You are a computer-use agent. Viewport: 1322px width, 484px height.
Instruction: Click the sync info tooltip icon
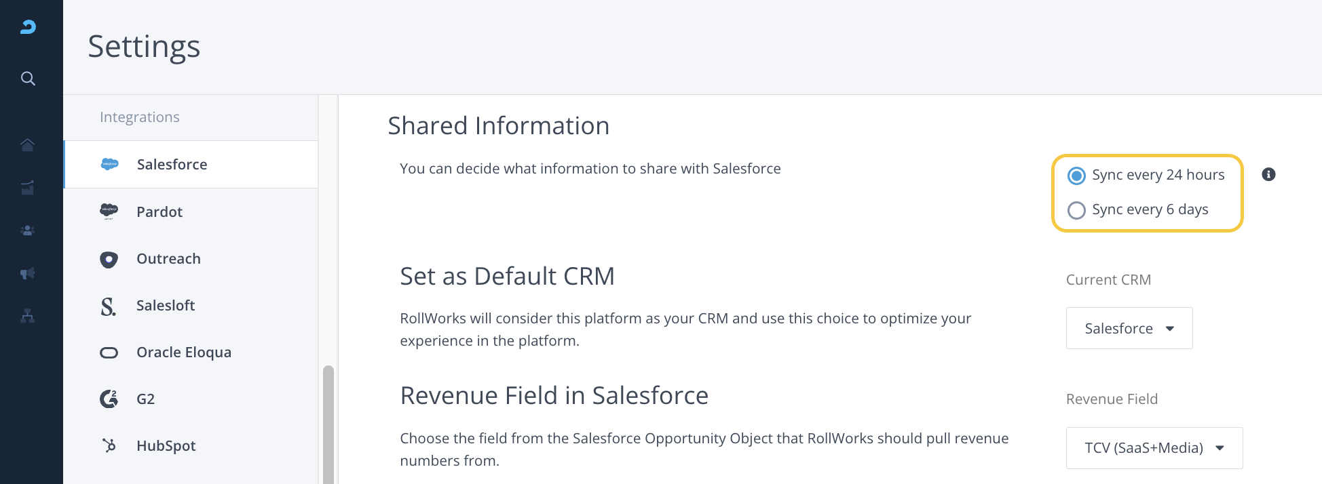1268,175
